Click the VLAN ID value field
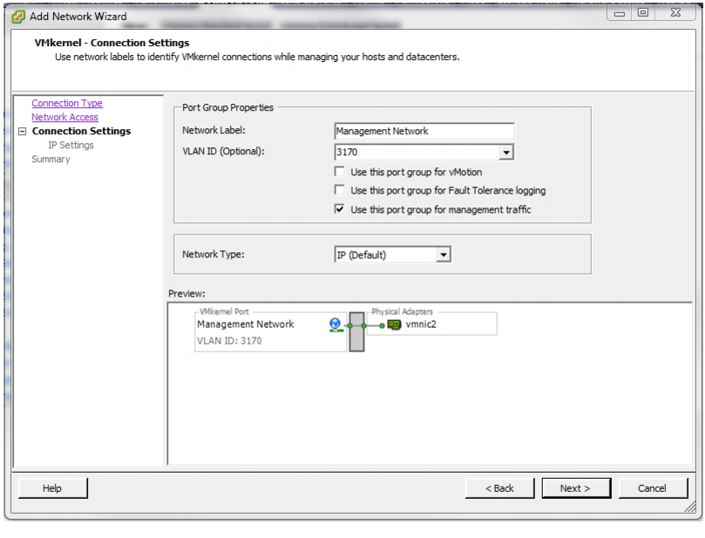This screenshot has height=538, width=705. pyautogui.click(x=417, y=152)
